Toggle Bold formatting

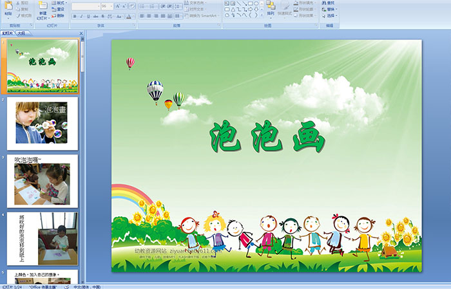(x=75, y=16)
